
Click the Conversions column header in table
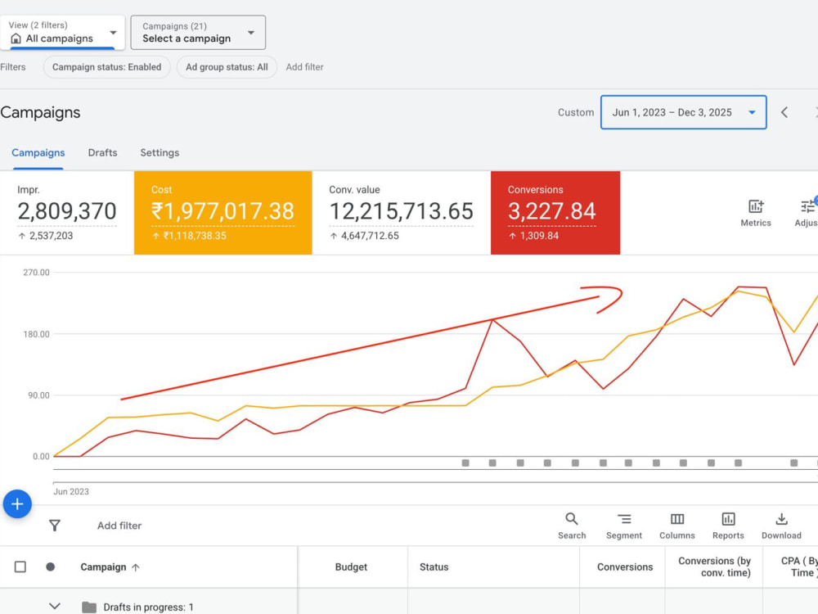point(625,567)
